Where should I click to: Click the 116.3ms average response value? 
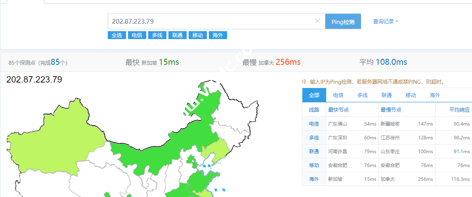click(460, 179)
